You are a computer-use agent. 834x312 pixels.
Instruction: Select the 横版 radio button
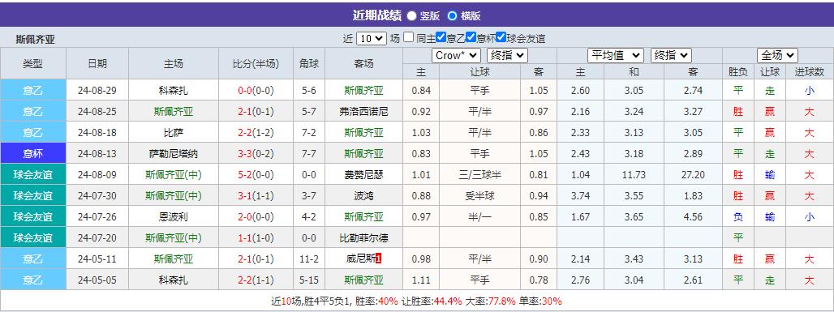pos(452,16)
